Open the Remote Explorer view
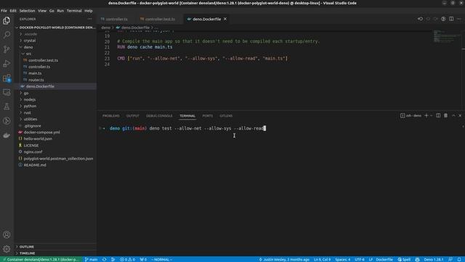 (7, 92)
